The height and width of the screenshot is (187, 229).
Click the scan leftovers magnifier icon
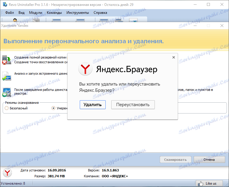(6, 92)
